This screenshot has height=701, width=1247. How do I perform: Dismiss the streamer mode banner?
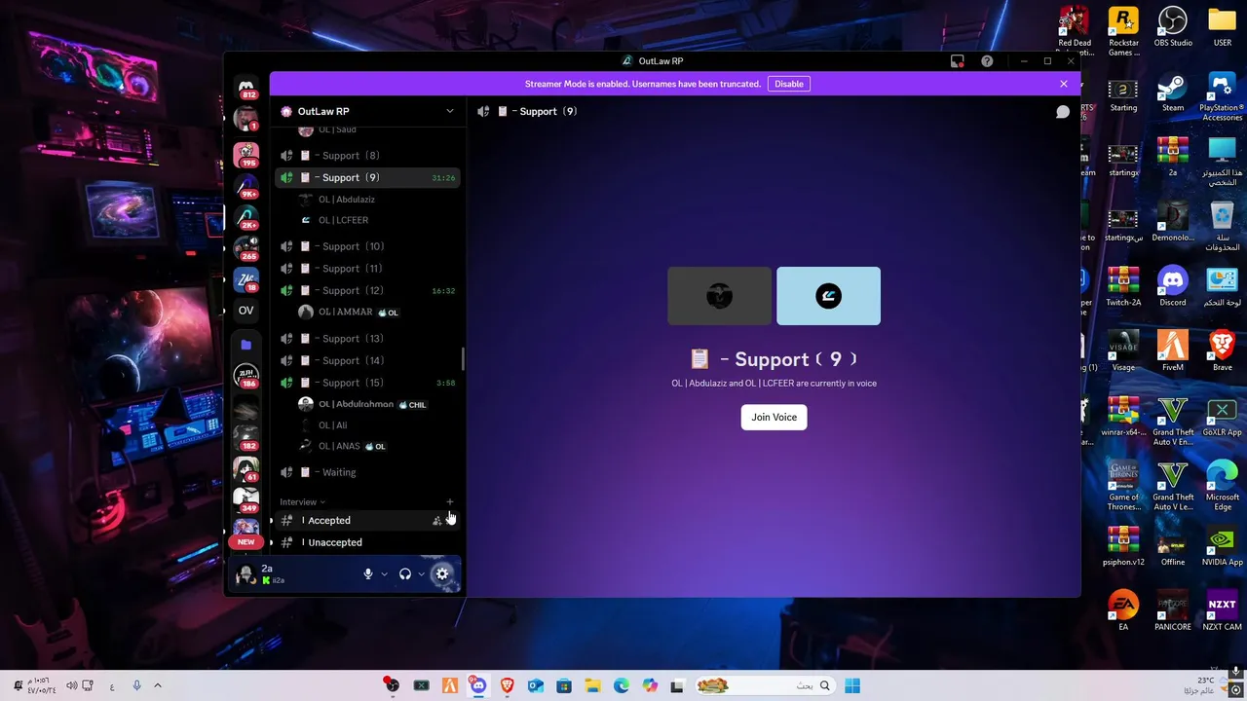(1064, 84)
